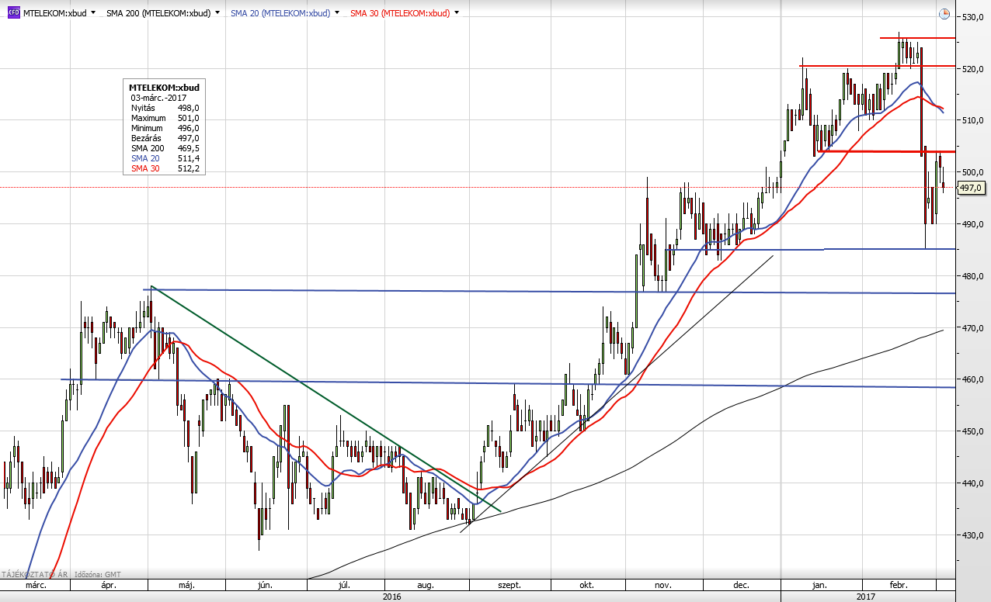Click the MTELEKOM:xbud instrument label in the top bar
The image size is (991, 602).
[x=55, y=13]
